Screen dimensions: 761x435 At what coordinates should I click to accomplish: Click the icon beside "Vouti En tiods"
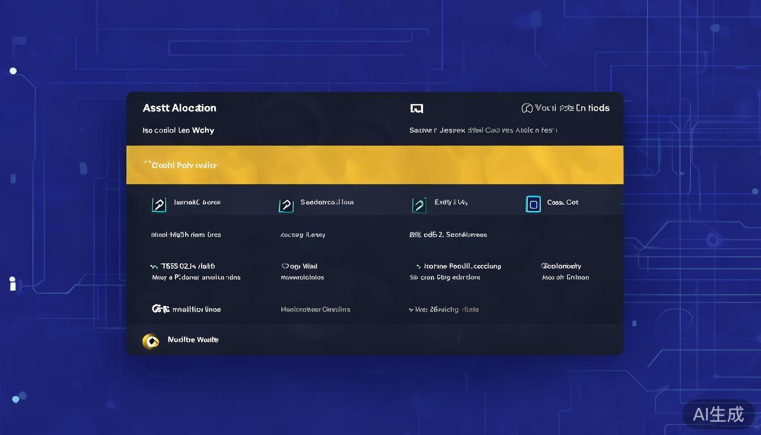point(527,108)
